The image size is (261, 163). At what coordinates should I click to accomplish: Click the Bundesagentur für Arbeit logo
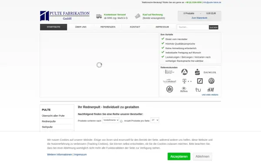click(x=184, y=72)
